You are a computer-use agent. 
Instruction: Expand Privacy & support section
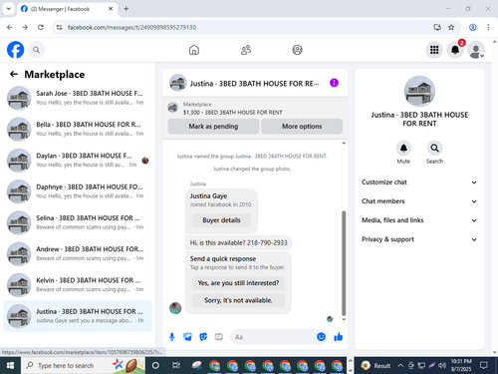pos(419,239)
